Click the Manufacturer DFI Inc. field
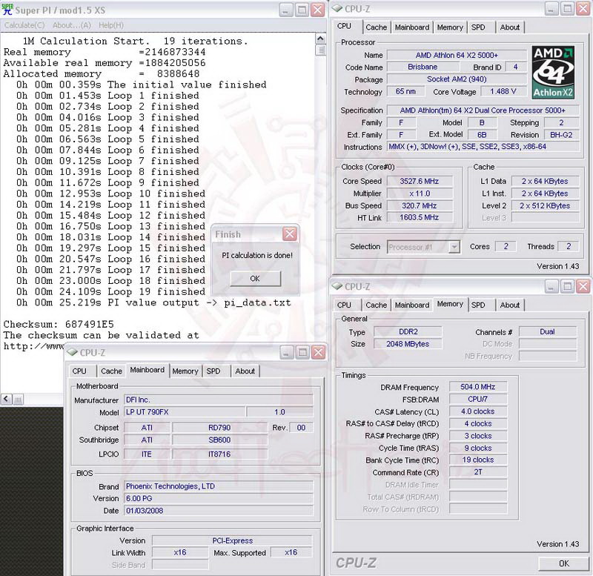Screen dimensions: 593x576 click(x=219, y=400)
